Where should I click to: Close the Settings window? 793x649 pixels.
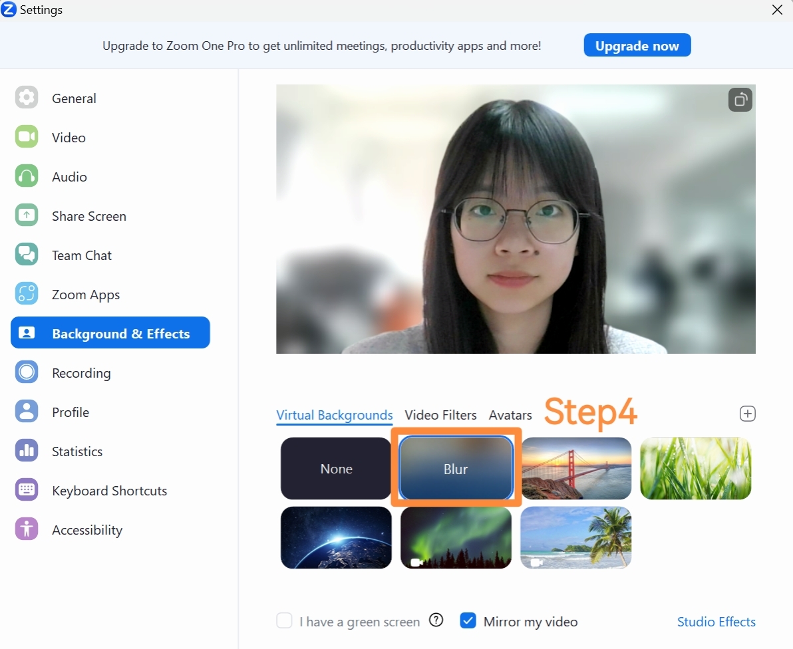point(777,9)
